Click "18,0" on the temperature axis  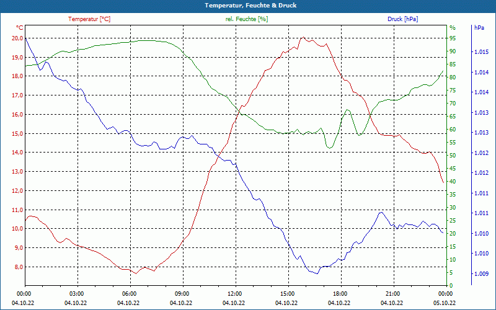tap(17, 76)
